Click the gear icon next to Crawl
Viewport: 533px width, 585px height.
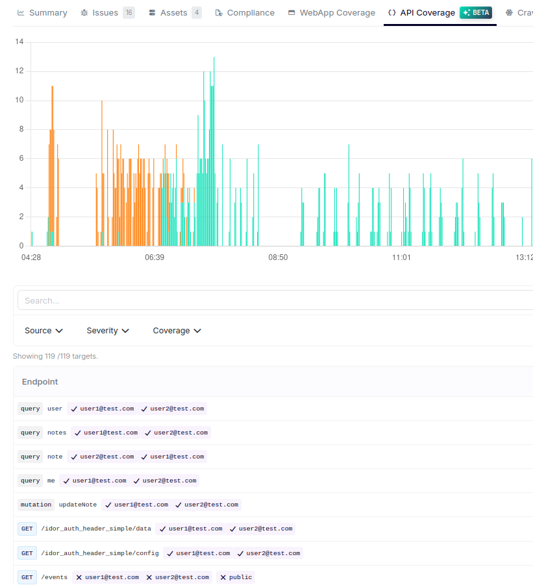510,12
